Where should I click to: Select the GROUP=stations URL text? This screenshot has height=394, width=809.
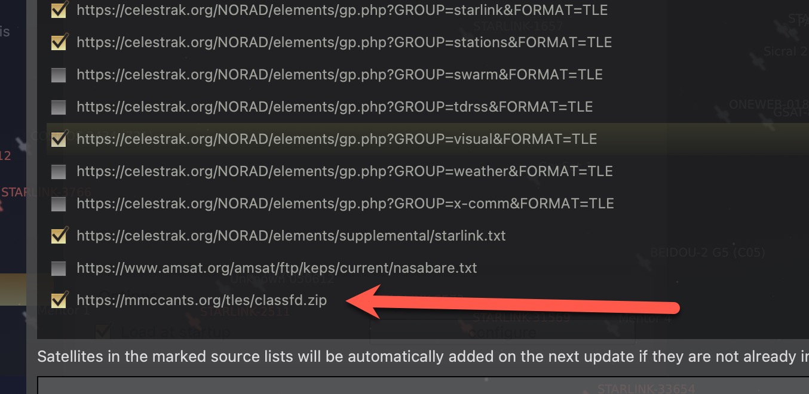pyautogui.click(x=344, y=43)
